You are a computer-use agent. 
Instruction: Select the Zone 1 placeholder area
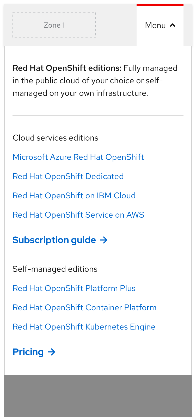coord(54,25)
